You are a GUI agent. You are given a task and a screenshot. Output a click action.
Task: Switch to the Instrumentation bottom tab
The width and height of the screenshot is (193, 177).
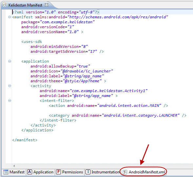pyautogui.click(x=103, y=172)
